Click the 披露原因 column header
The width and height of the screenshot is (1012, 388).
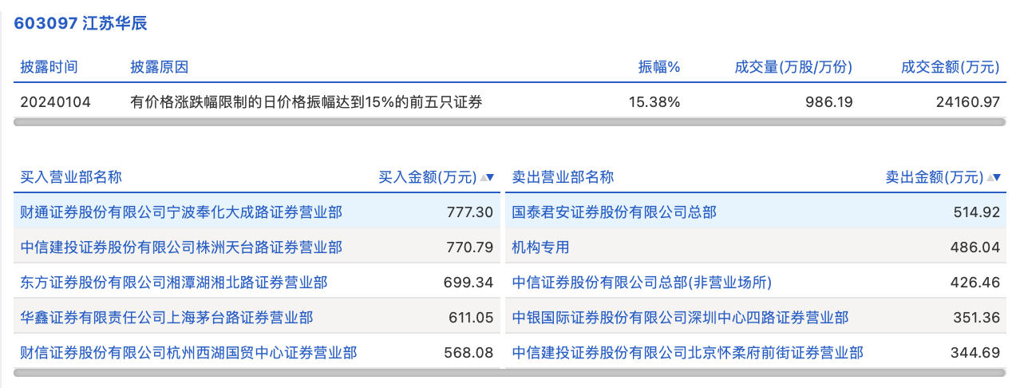(160, 67)
